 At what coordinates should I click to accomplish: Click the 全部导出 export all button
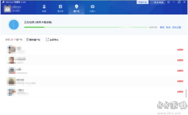point(52,40)
